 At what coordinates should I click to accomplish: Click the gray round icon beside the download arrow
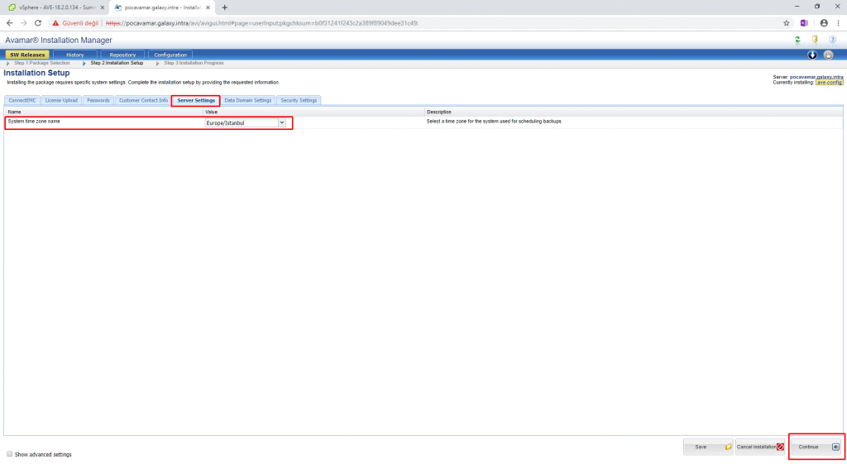point(828,55)
